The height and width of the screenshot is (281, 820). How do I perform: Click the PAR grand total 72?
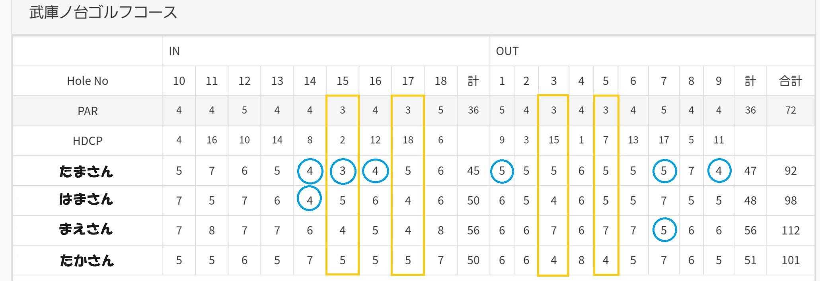(x=790, y=110)
